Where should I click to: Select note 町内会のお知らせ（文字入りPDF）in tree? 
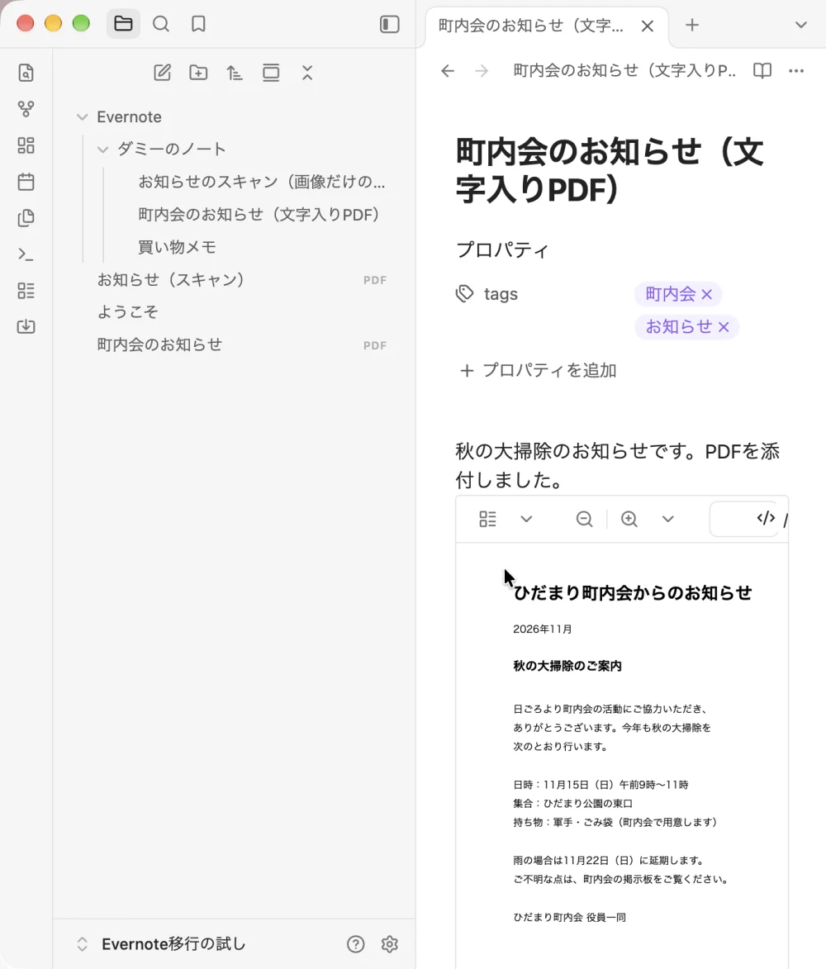(x=259, y=215)
